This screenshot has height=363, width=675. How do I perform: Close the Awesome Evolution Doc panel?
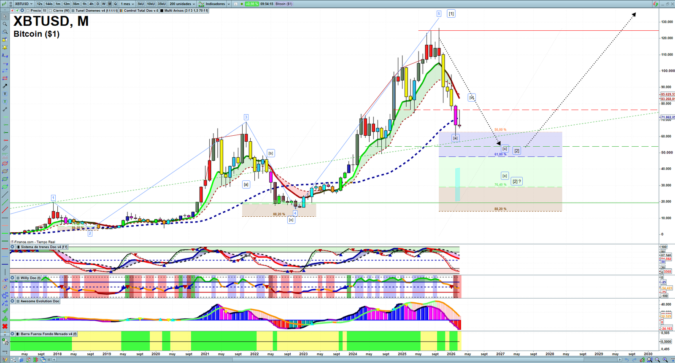[x=12, y=301]
